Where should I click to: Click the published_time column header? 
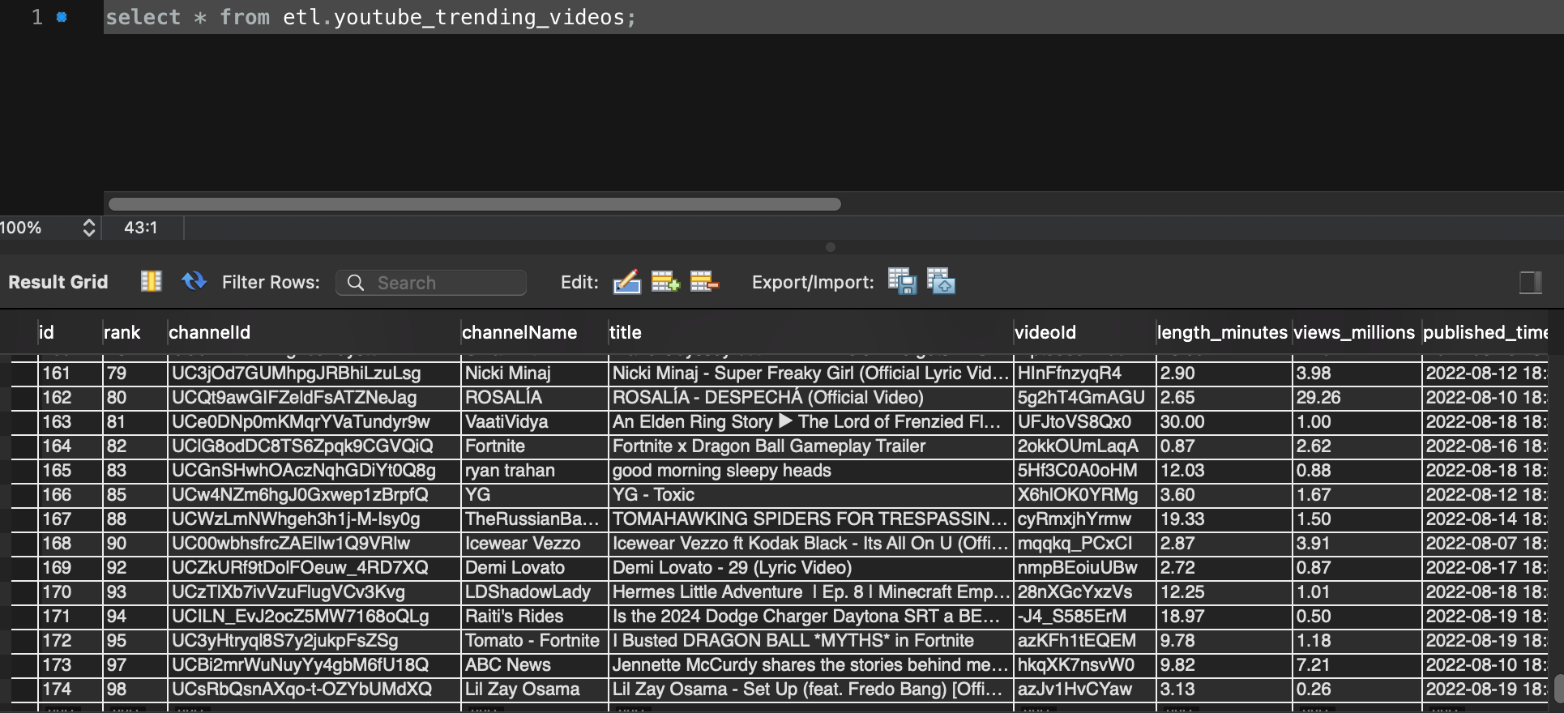[1485, 332]
